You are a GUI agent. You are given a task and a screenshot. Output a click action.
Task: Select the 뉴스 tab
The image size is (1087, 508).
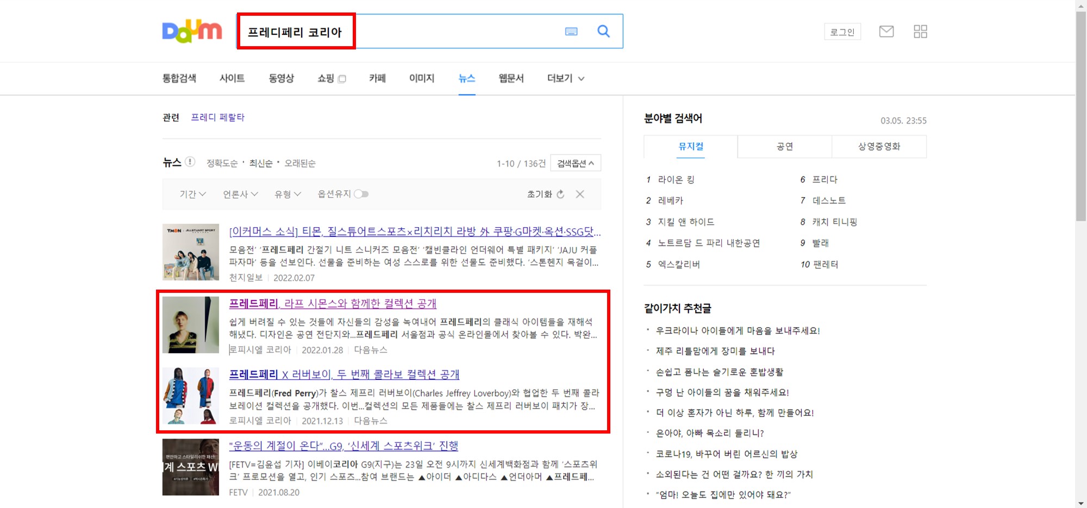[467, 78]
